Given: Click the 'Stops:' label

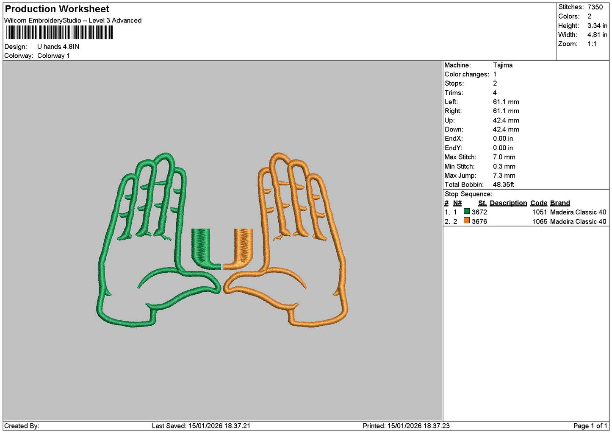Looking at the screenshot, I should tap(454, 84).
